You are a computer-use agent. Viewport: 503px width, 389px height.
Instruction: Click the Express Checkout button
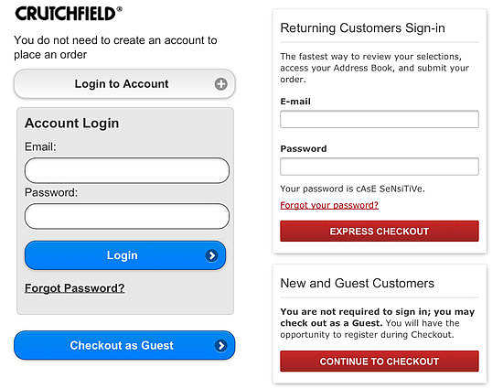tap(380, 231)
